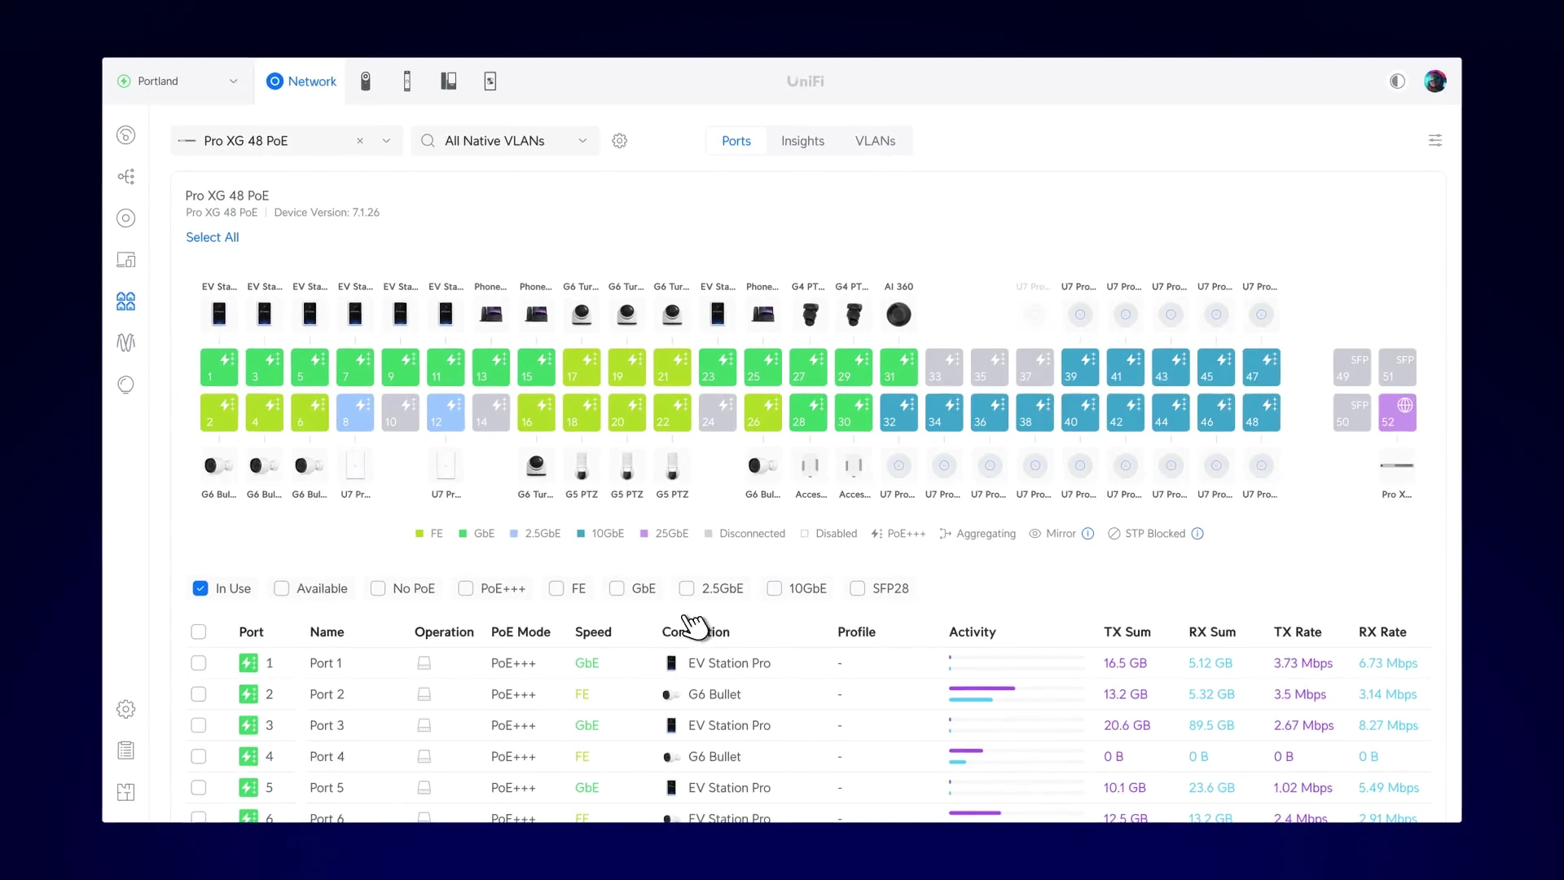Select port 52 uplink tile
The width and height of the screenshot is (1564, 880).
click(1398, 413)
